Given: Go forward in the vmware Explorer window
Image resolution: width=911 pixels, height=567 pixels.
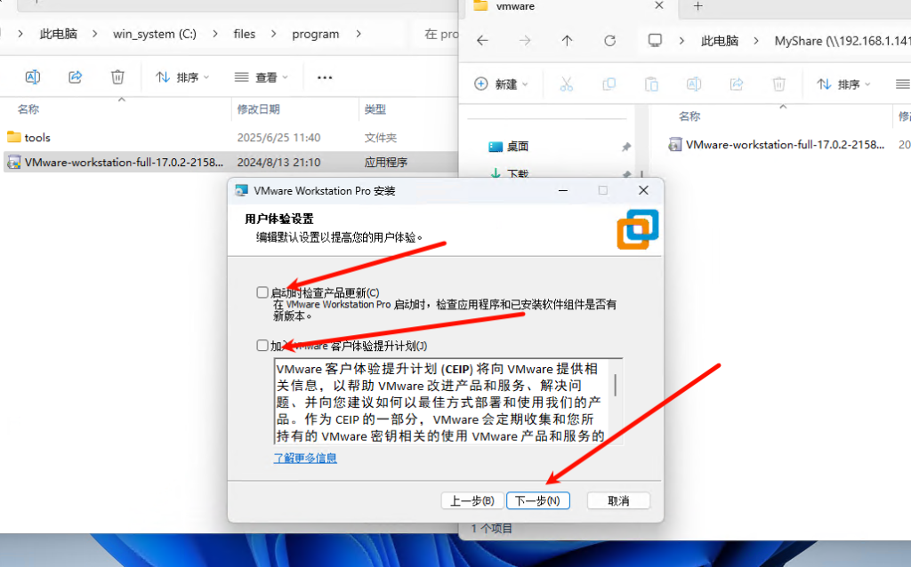Looking at the screenshot, I should pos(525,41).
